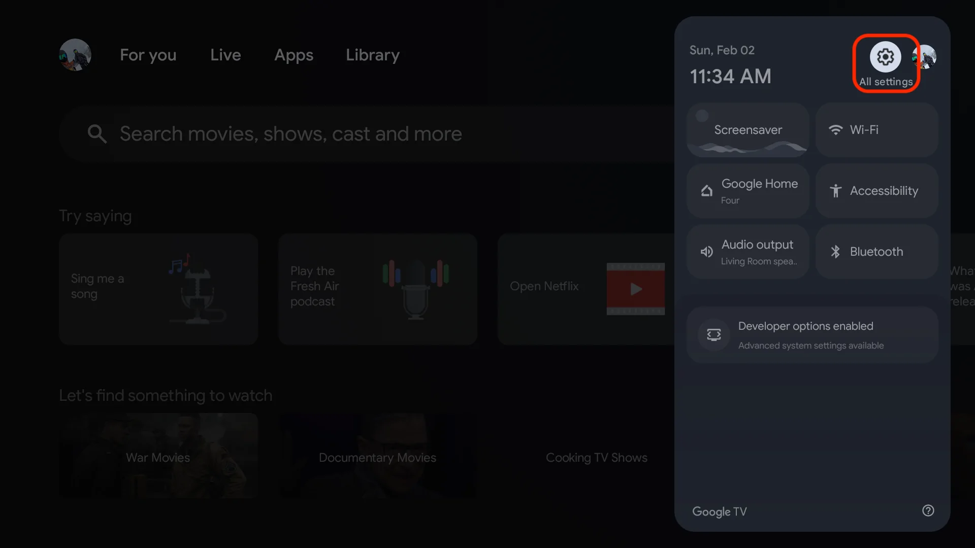Screen dimensions: 975x548
Task: Click the profile avatar in quick settings panel
Action: (x=925, y=57)
